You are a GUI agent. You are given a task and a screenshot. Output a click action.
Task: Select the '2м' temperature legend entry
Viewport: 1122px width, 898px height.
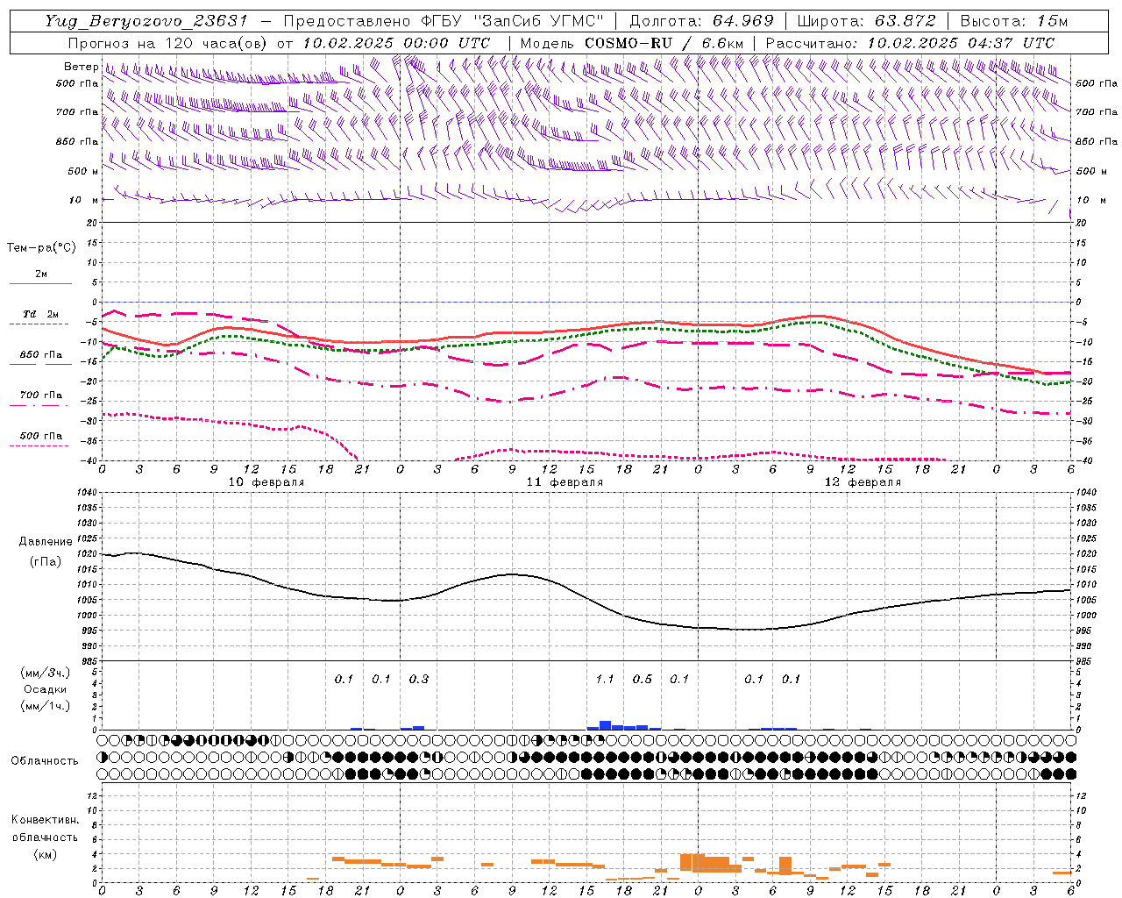click(41, 274)
